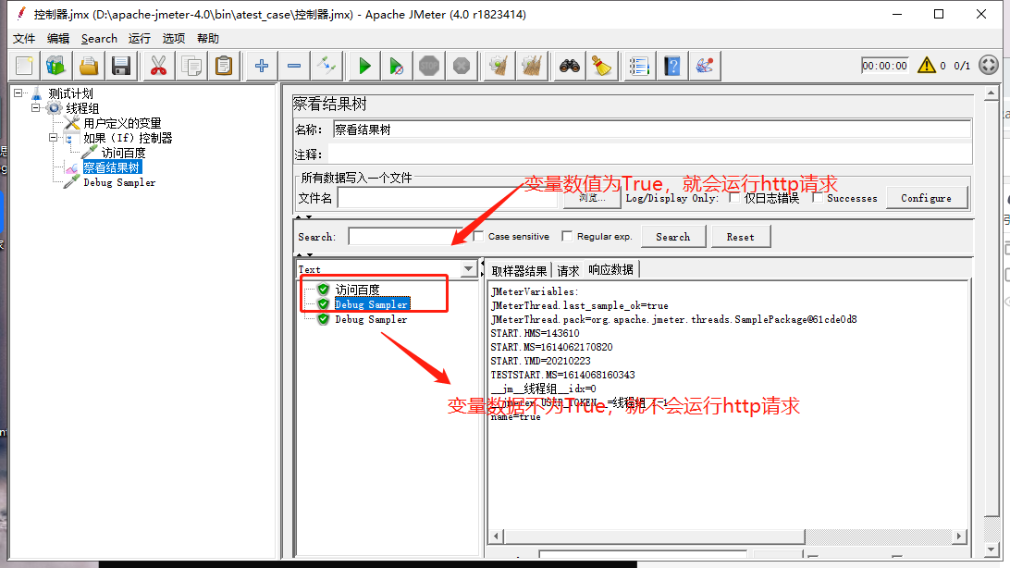Select 察看结果树 in the test plan tree
1010x568 pixels.
(x=111, y=167)
